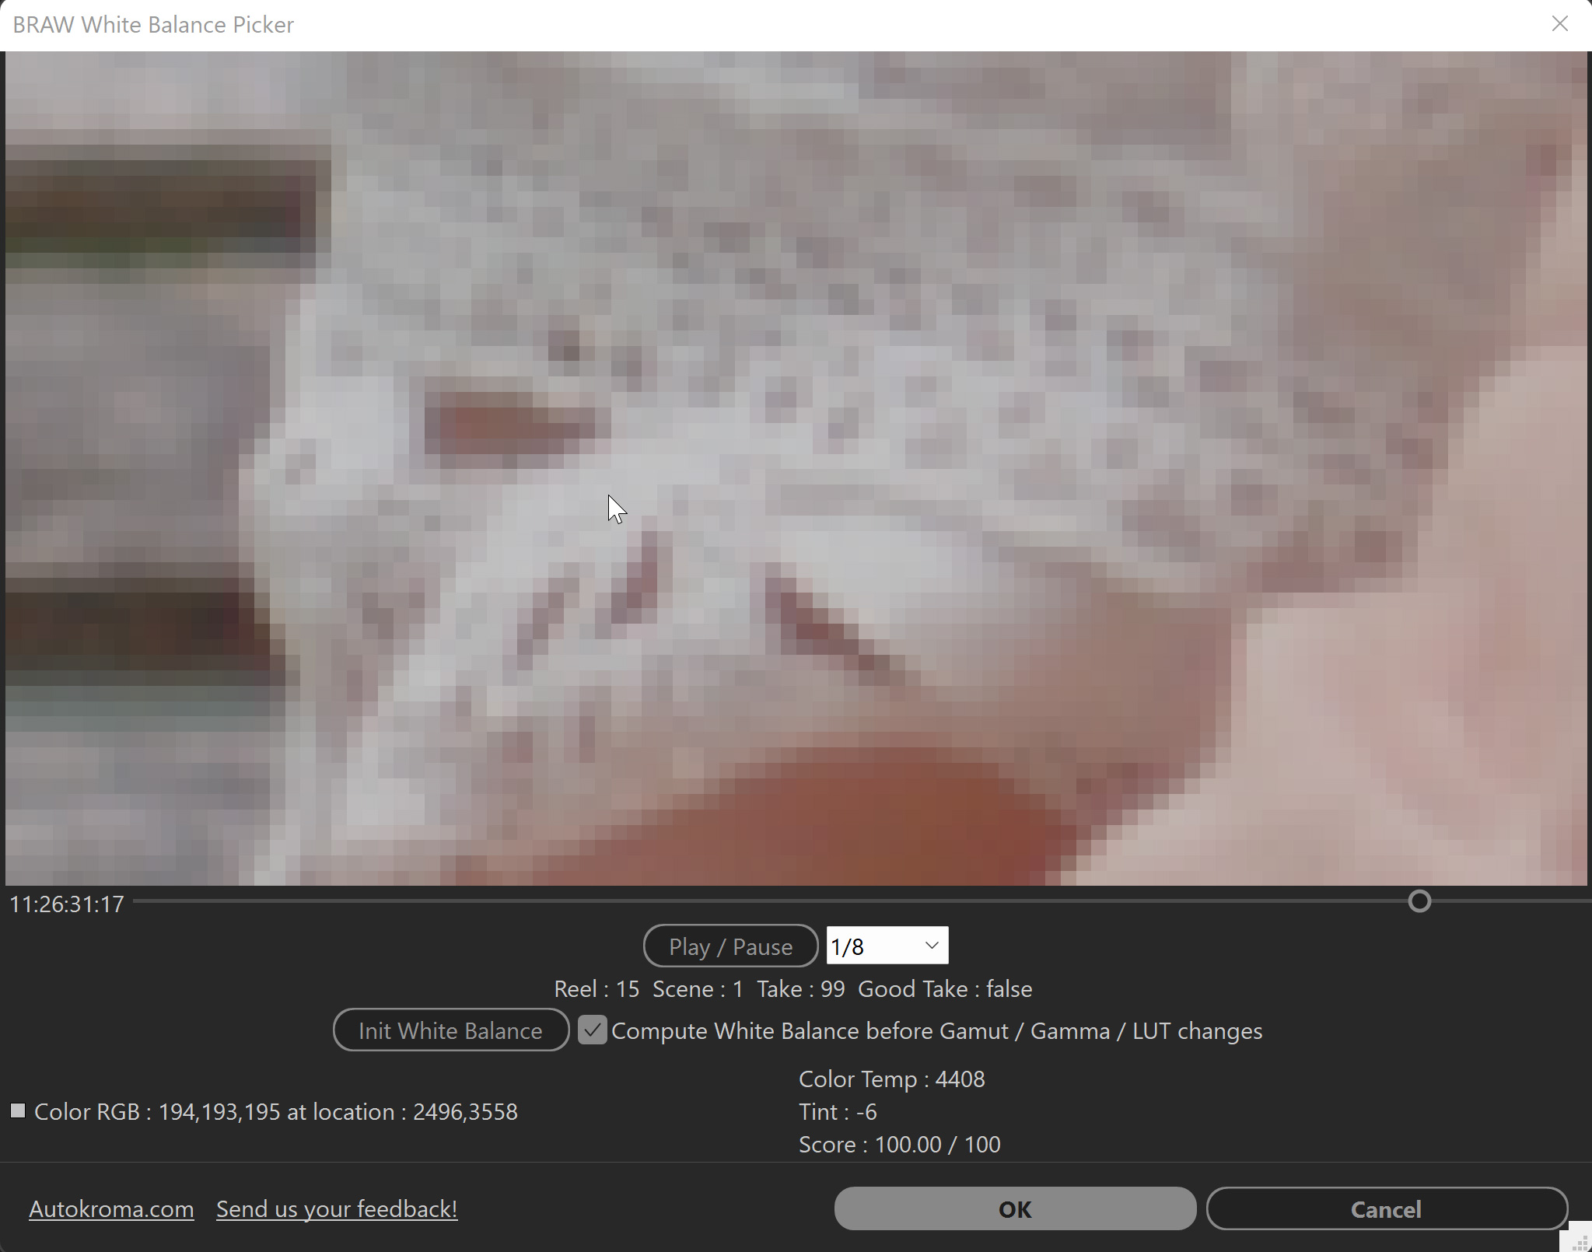Click the Autokroma.com link
Screen dimensions: 1592x1252
pyautogui.click(x=113, y=1208)
